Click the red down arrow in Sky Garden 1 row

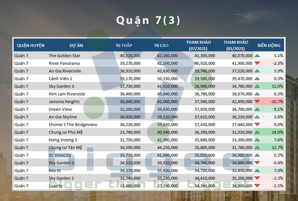(x=257, y=178)
